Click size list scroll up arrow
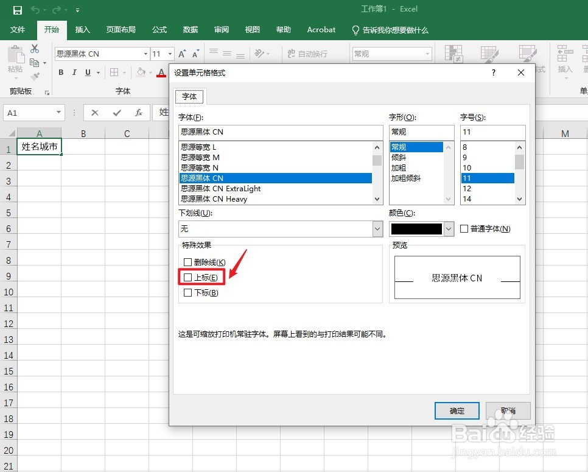The height and width of the screenshot is (472, 588). pos(519,147)
